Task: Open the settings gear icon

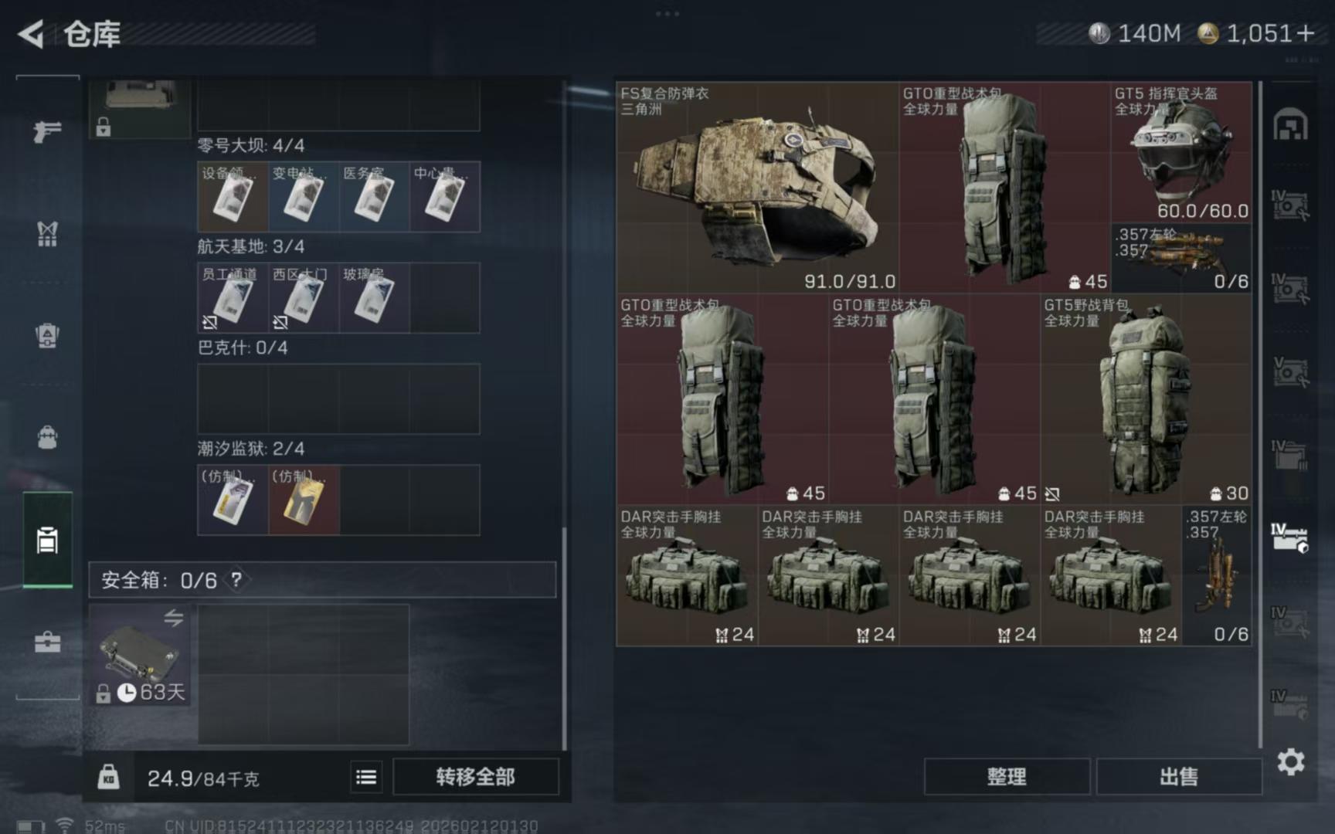Action: (1291, 762)
